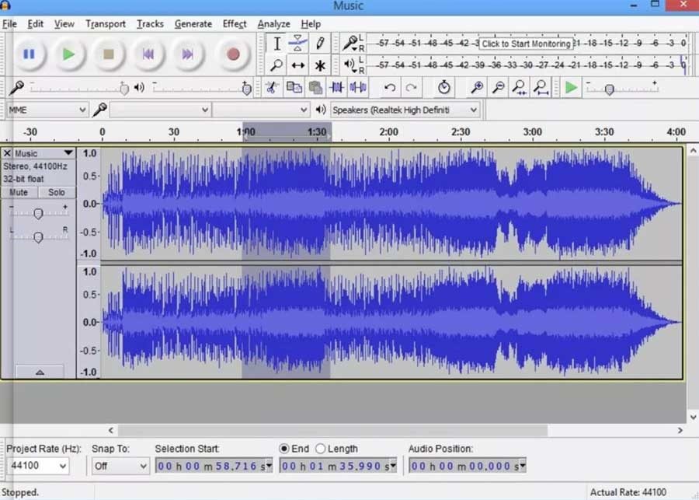Select the Zoom magnifier tool
Viewport: 699px width, 500px height.
[276, 65]
